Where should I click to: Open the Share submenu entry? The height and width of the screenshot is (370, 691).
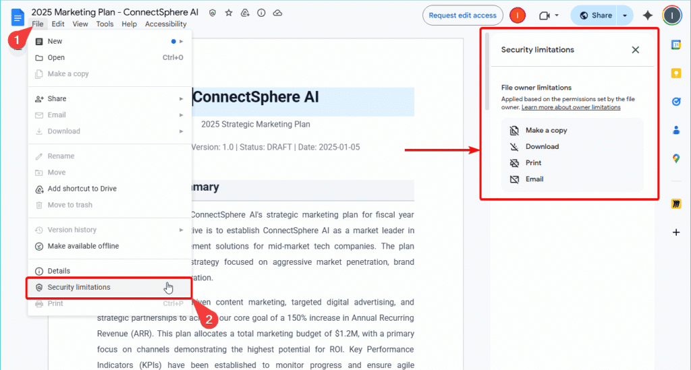point(109,98)
